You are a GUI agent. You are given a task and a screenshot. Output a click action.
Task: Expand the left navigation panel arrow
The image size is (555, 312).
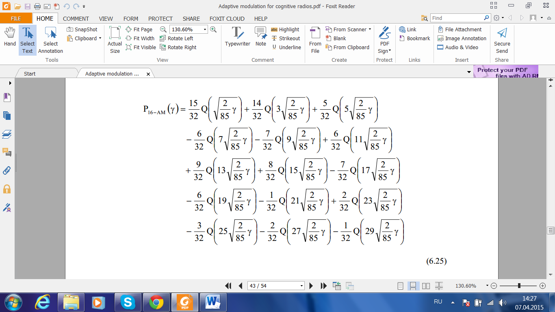[x=10, y=83]
